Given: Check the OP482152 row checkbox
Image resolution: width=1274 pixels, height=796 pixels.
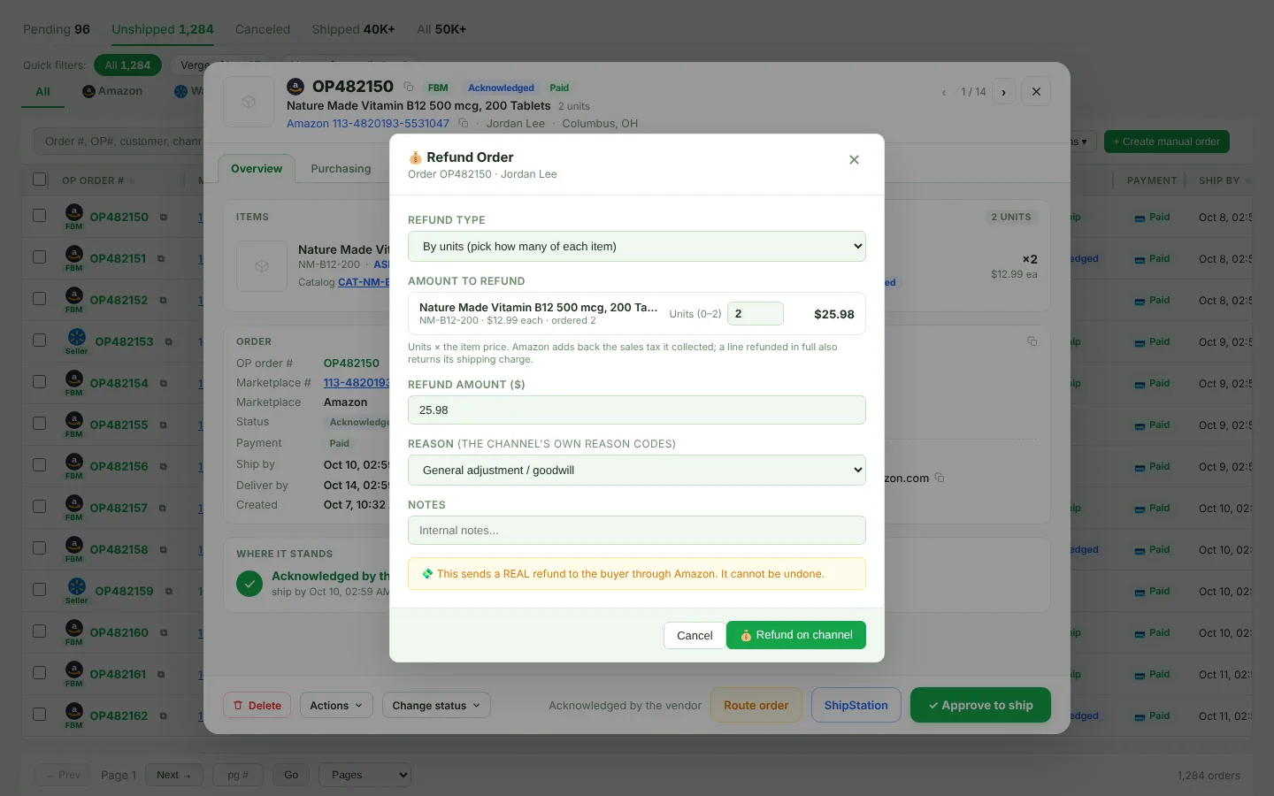Looking at the screenshot, I should click(x=40, y=299).
